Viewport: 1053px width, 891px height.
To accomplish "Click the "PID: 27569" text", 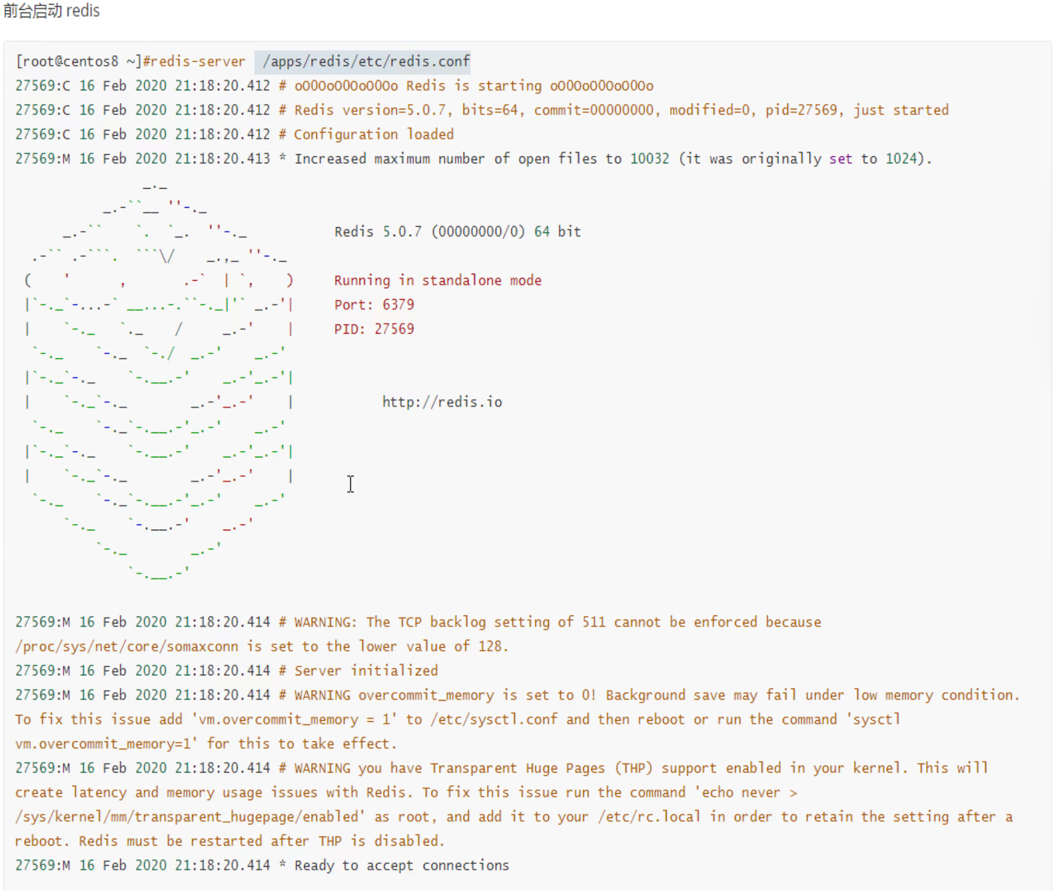I will (374, 329).
